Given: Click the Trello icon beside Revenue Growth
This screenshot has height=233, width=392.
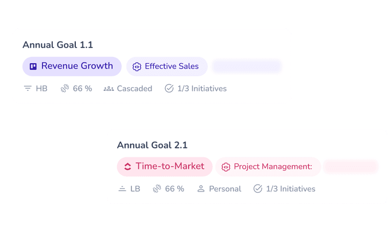Looking at the screenshot, I should click(33, 66).
